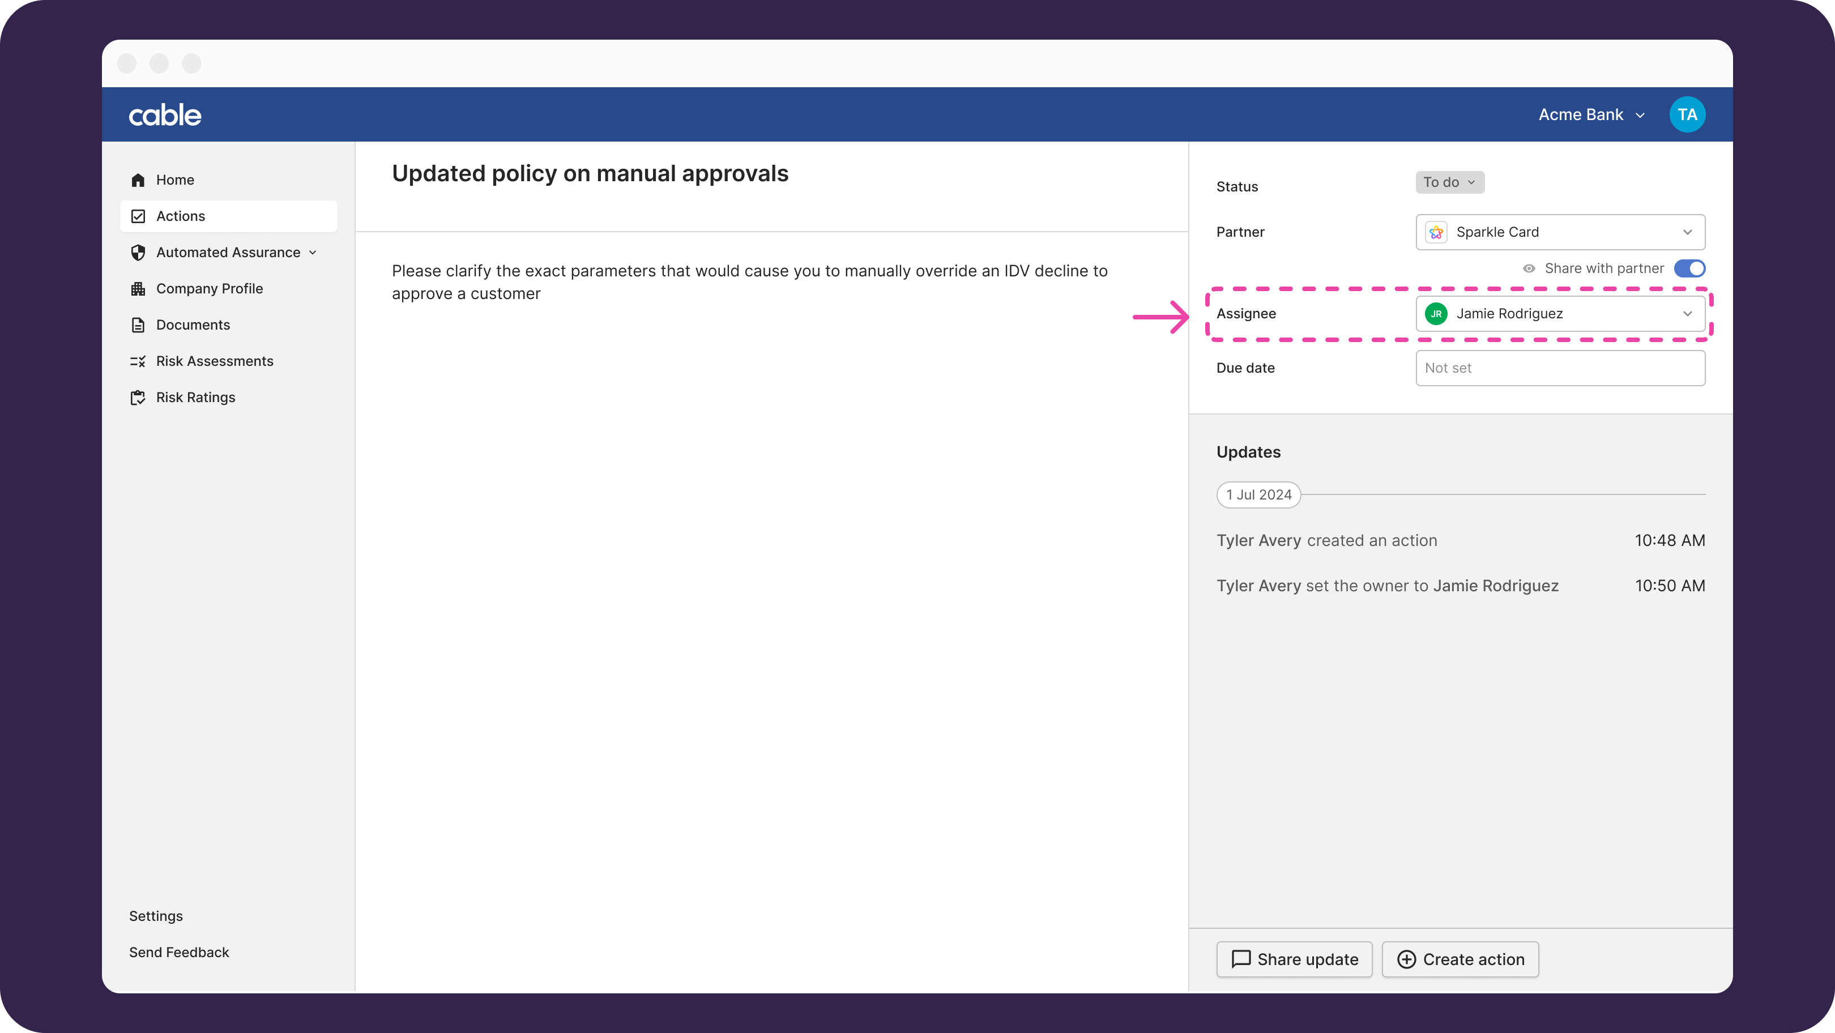Click the Due date Not set field
Screen dimensions: 1835x1033
point(1559,368)
